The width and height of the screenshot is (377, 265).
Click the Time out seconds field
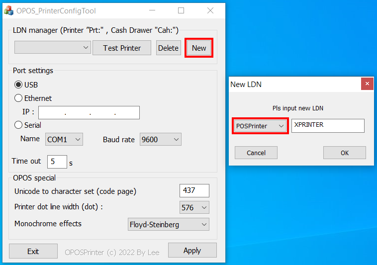(x=57, y=162)
